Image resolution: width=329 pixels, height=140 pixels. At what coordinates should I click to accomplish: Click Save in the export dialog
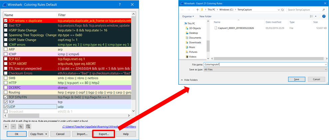[x=296, y=79]
